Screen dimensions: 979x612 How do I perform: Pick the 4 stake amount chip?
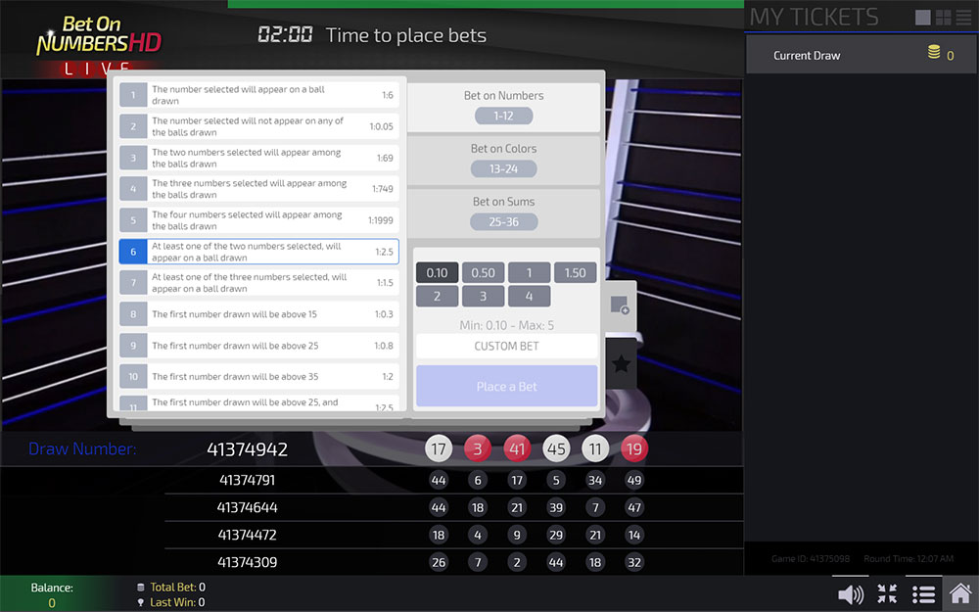pyautogui.click(x=529, y=296)
